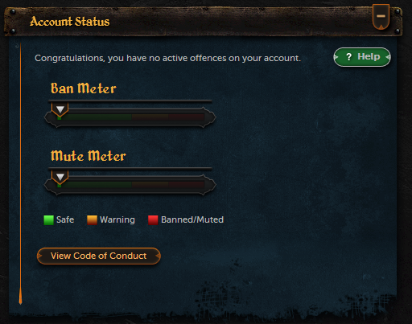Click the red Banned/Muted legend swatch

pyautogui.click(x=153, y=220)
